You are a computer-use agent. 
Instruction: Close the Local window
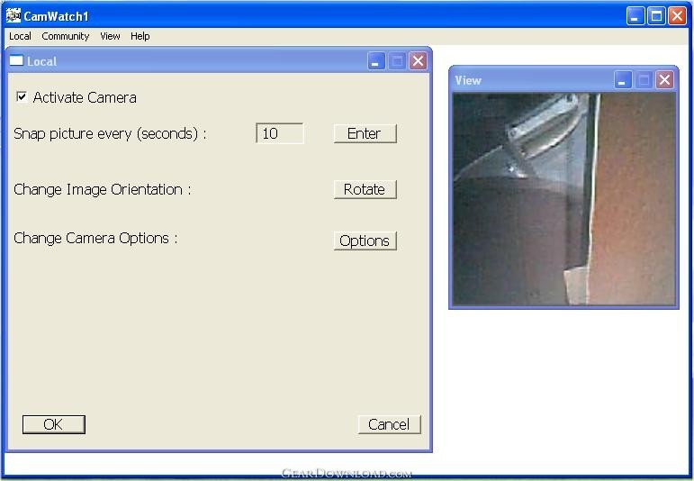(418, 61)
